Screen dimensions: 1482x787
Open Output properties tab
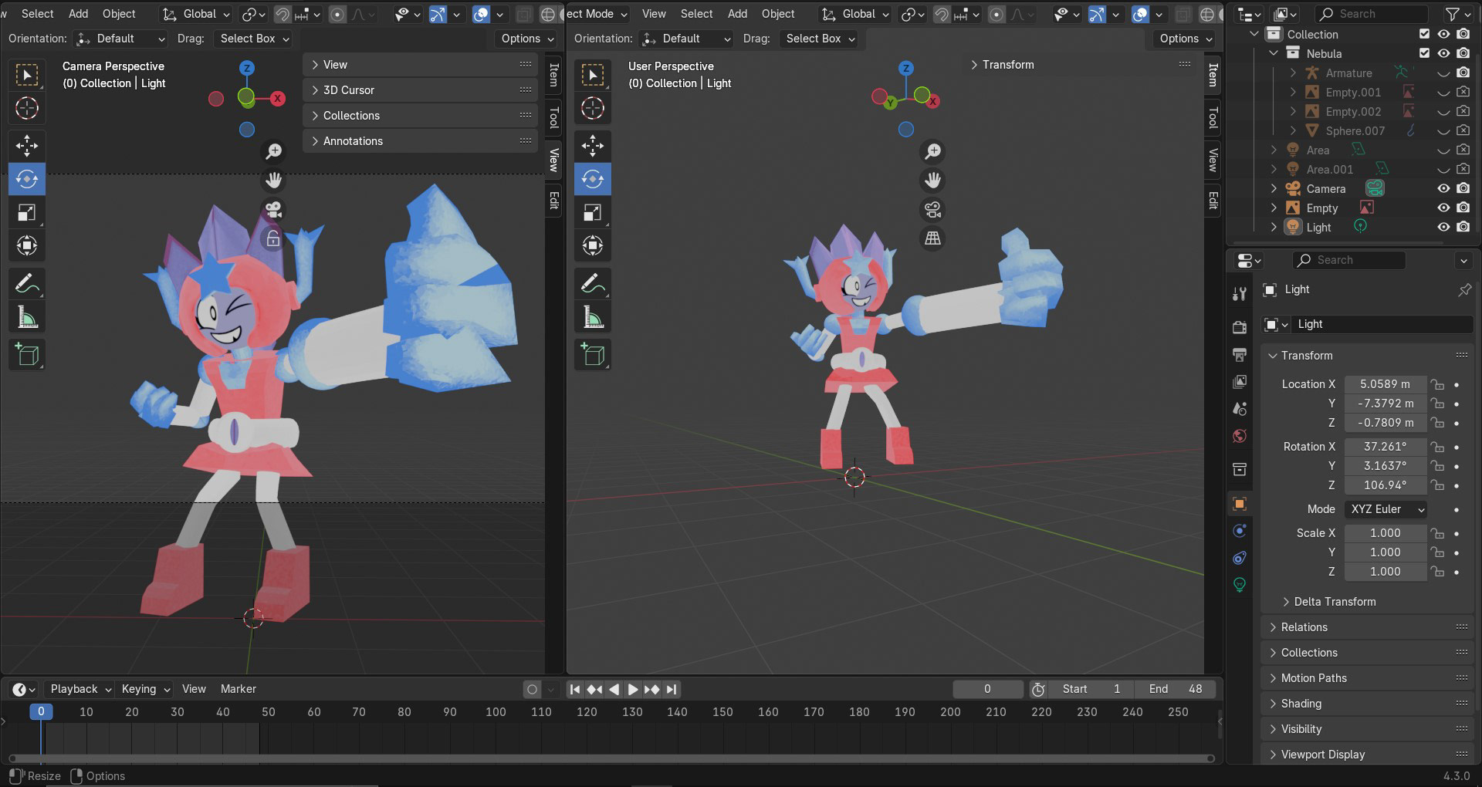point(1240,354)
